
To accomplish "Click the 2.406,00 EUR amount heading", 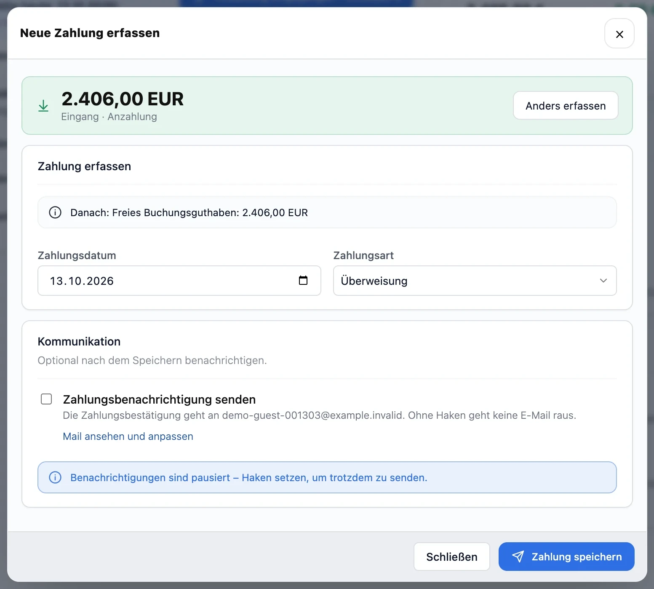I will point(123,99).
